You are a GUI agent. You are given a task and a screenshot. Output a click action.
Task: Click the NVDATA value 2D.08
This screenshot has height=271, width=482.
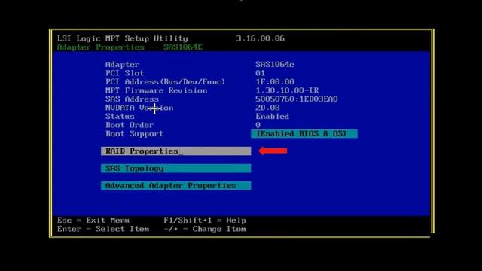click(x=267, y=108)
